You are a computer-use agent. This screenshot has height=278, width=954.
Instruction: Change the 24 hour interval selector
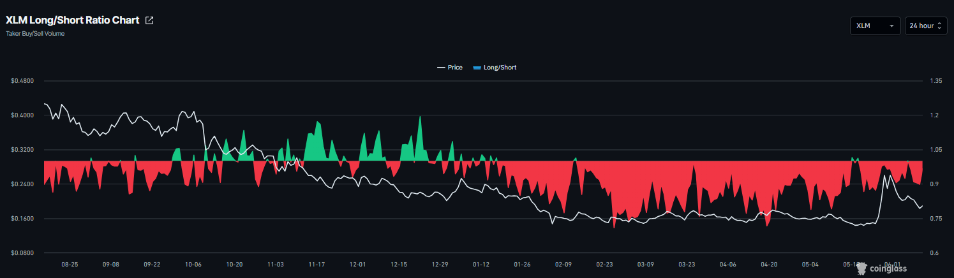pyautogui.click(x=926, y=26)
